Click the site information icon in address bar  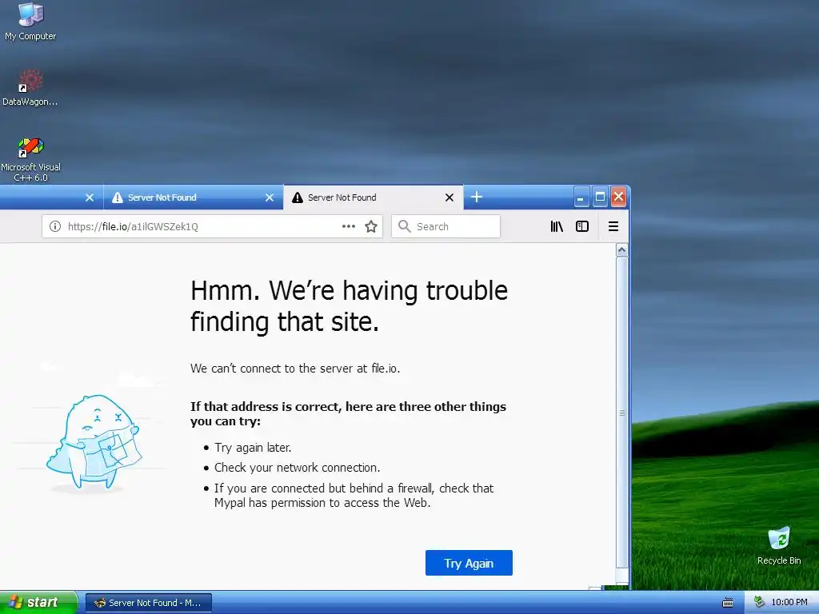pyautogui.click(x=55, y=226)
